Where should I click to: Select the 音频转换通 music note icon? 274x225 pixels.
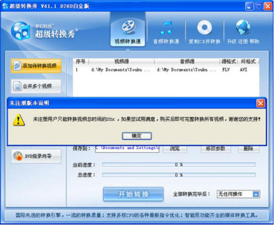click(x=166, y=27)
